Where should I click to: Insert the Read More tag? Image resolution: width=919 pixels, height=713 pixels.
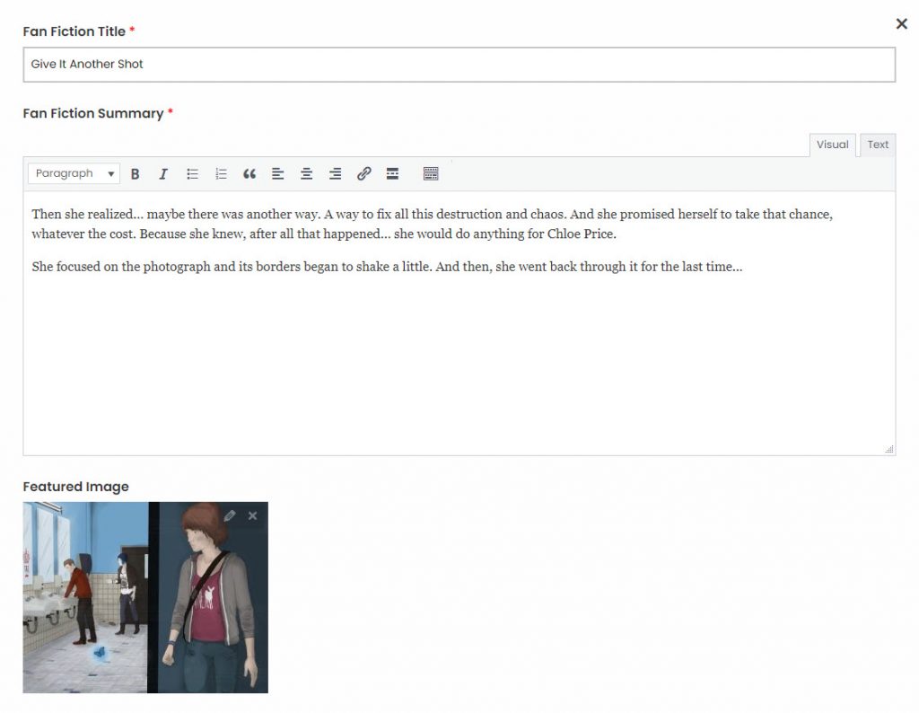[392, 173]
